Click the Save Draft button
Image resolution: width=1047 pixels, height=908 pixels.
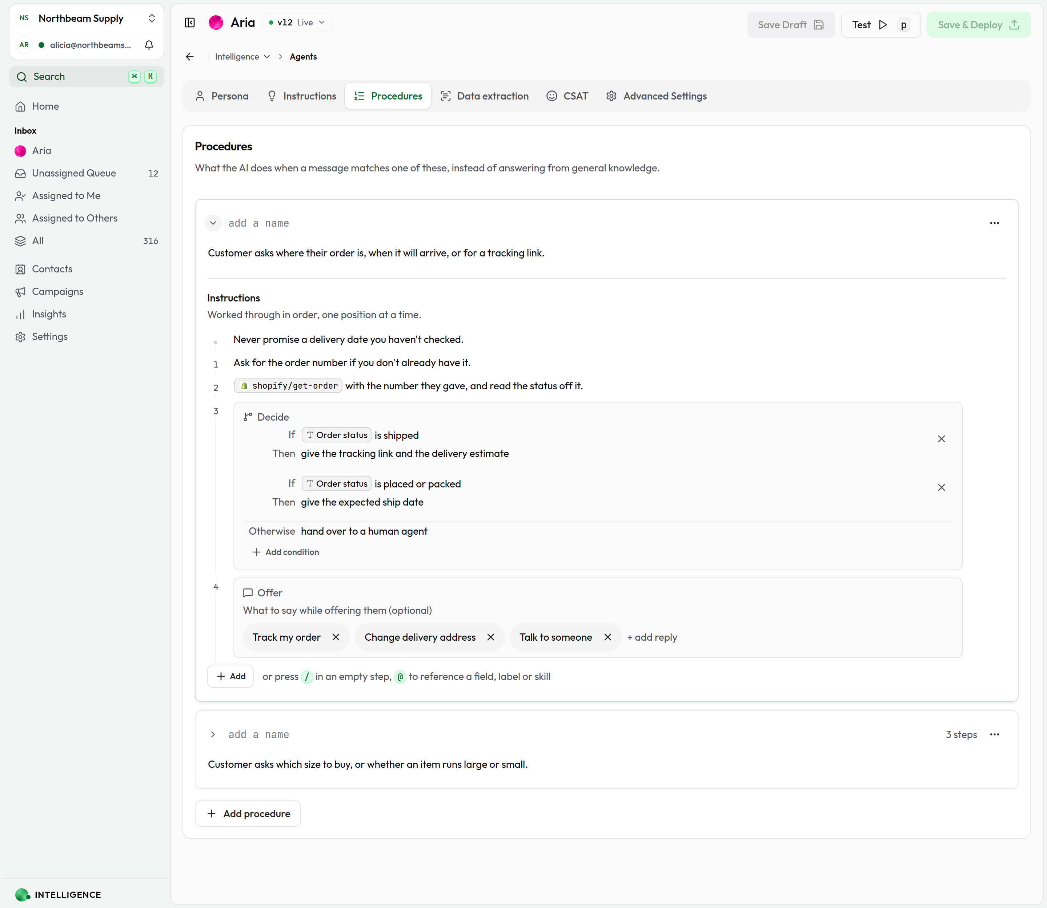click(791, 25)
